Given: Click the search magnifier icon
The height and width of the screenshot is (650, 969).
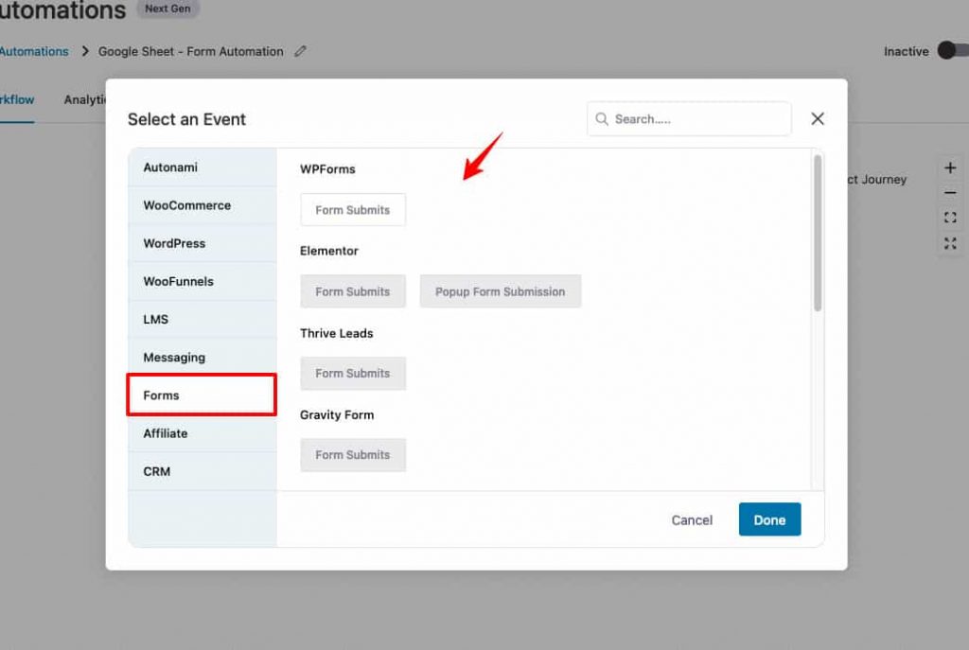Looking at the screenshot, I should click(601, 118).
